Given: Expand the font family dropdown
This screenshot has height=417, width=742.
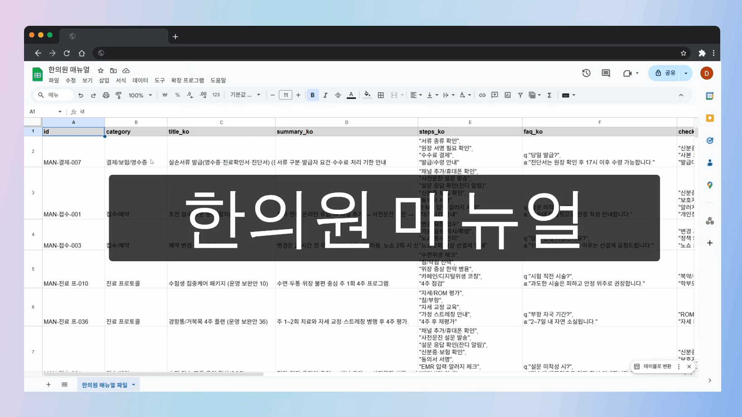Looking at the screenshot, I should 245,95.
